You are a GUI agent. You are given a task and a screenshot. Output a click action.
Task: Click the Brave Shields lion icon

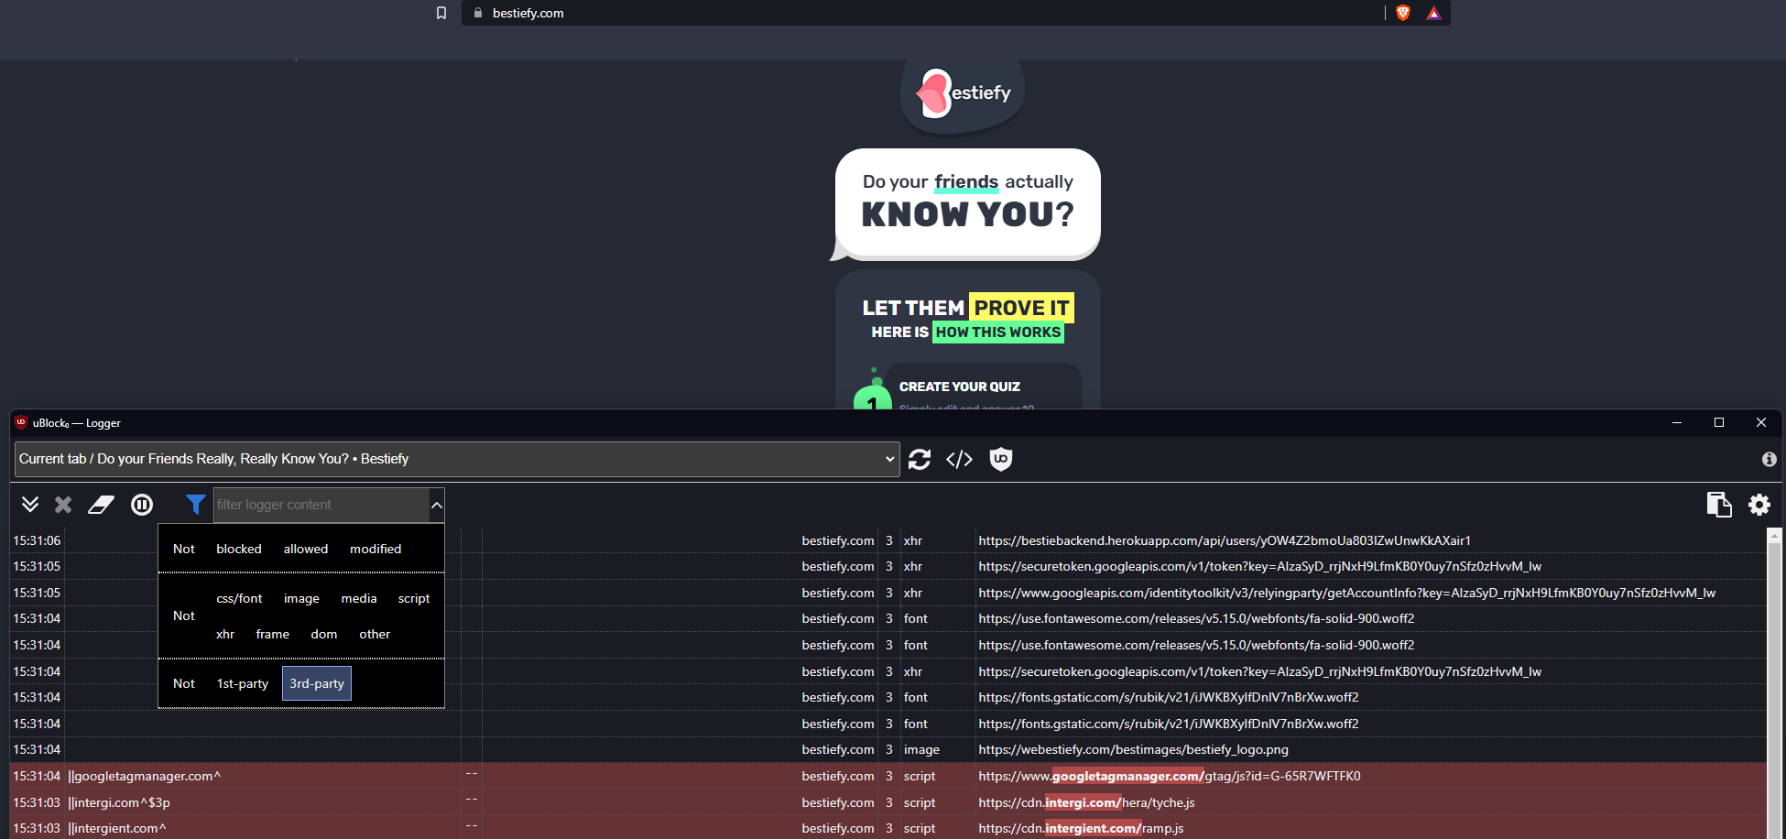click(1402, 13)
